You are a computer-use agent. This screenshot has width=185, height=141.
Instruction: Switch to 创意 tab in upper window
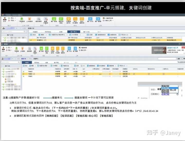click(x=61, y=32)
